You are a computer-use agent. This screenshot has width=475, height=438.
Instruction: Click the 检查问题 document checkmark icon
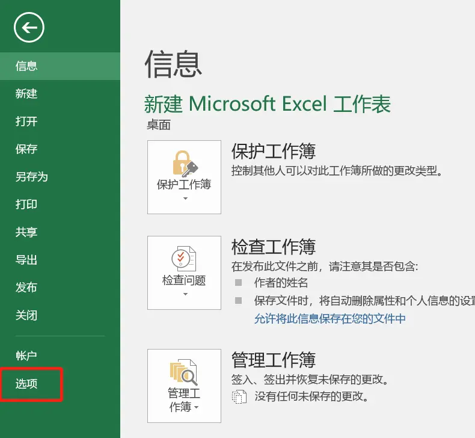(184, 259)
